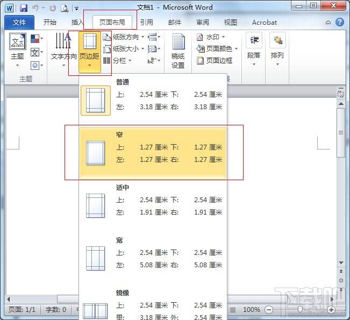The height and width of the screenshot is (320, 350).
Task: Click the horizontal scrollbar left arrow
Action: pos(9,299)
